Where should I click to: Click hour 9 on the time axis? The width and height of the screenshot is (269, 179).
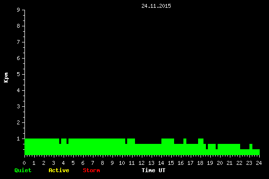(x=112, y=163)
